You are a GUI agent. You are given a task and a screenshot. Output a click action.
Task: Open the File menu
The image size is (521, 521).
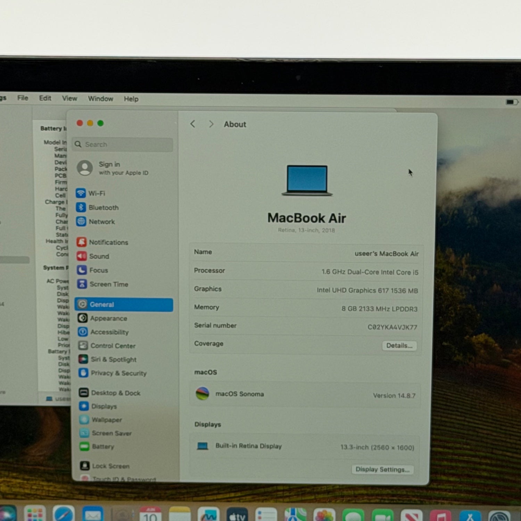pos(23,98)
